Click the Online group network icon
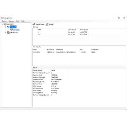Viewport: 127px width, 127px height. pyautogui.click(x=8, y=27)
